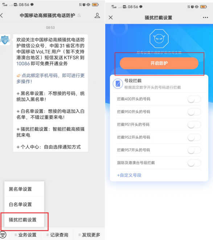Switch to keyboard input icon

[x=3, y=235]
